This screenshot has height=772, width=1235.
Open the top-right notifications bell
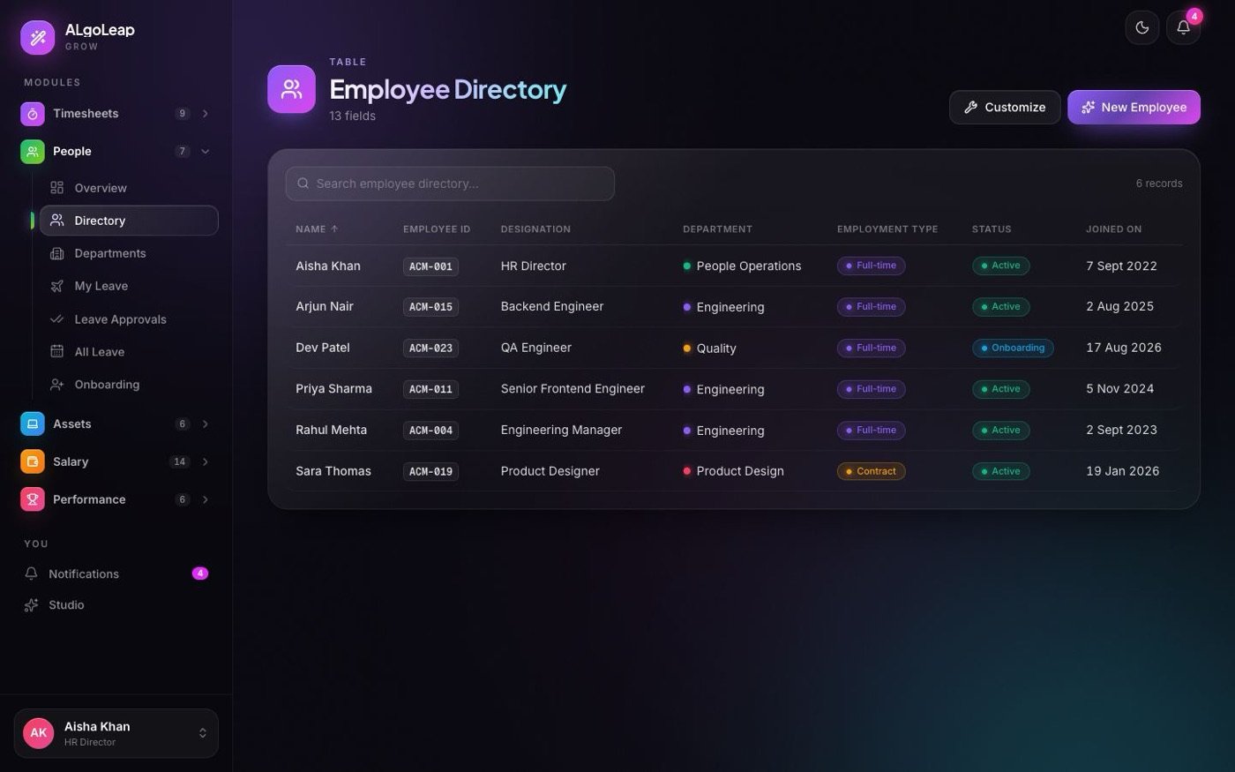coord(1184,27)
